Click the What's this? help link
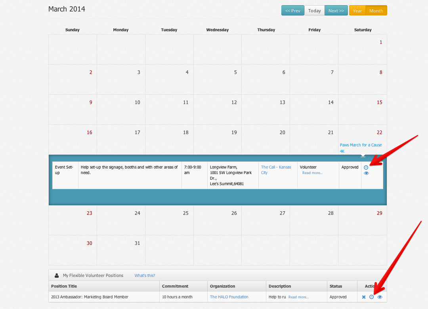428x309 pixels. (x=145, y=275)
